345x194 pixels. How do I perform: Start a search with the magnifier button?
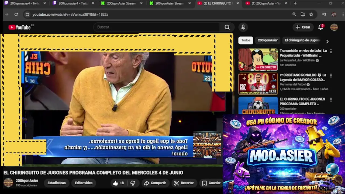(227, 27)
